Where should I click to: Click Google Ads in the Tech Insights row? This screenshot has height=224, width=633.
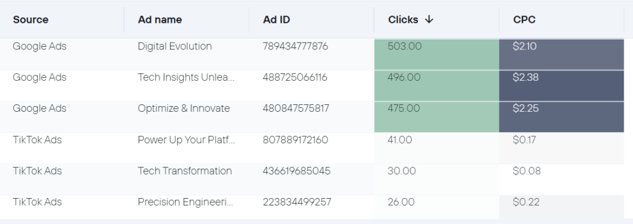click(x=40, y=77)
